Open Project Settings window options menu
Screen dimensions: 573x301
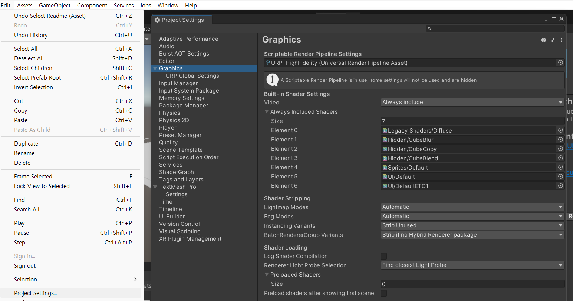tap(546, 19)
